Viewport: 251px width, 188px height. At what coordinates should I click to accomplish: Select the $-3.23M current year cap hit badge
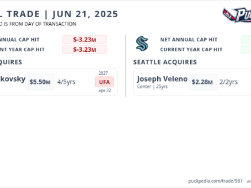[85, 50]
